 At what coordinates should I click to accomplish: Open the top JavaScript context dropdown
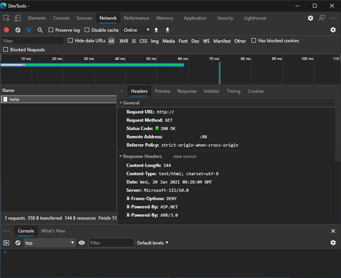click(x=49, y=243)
